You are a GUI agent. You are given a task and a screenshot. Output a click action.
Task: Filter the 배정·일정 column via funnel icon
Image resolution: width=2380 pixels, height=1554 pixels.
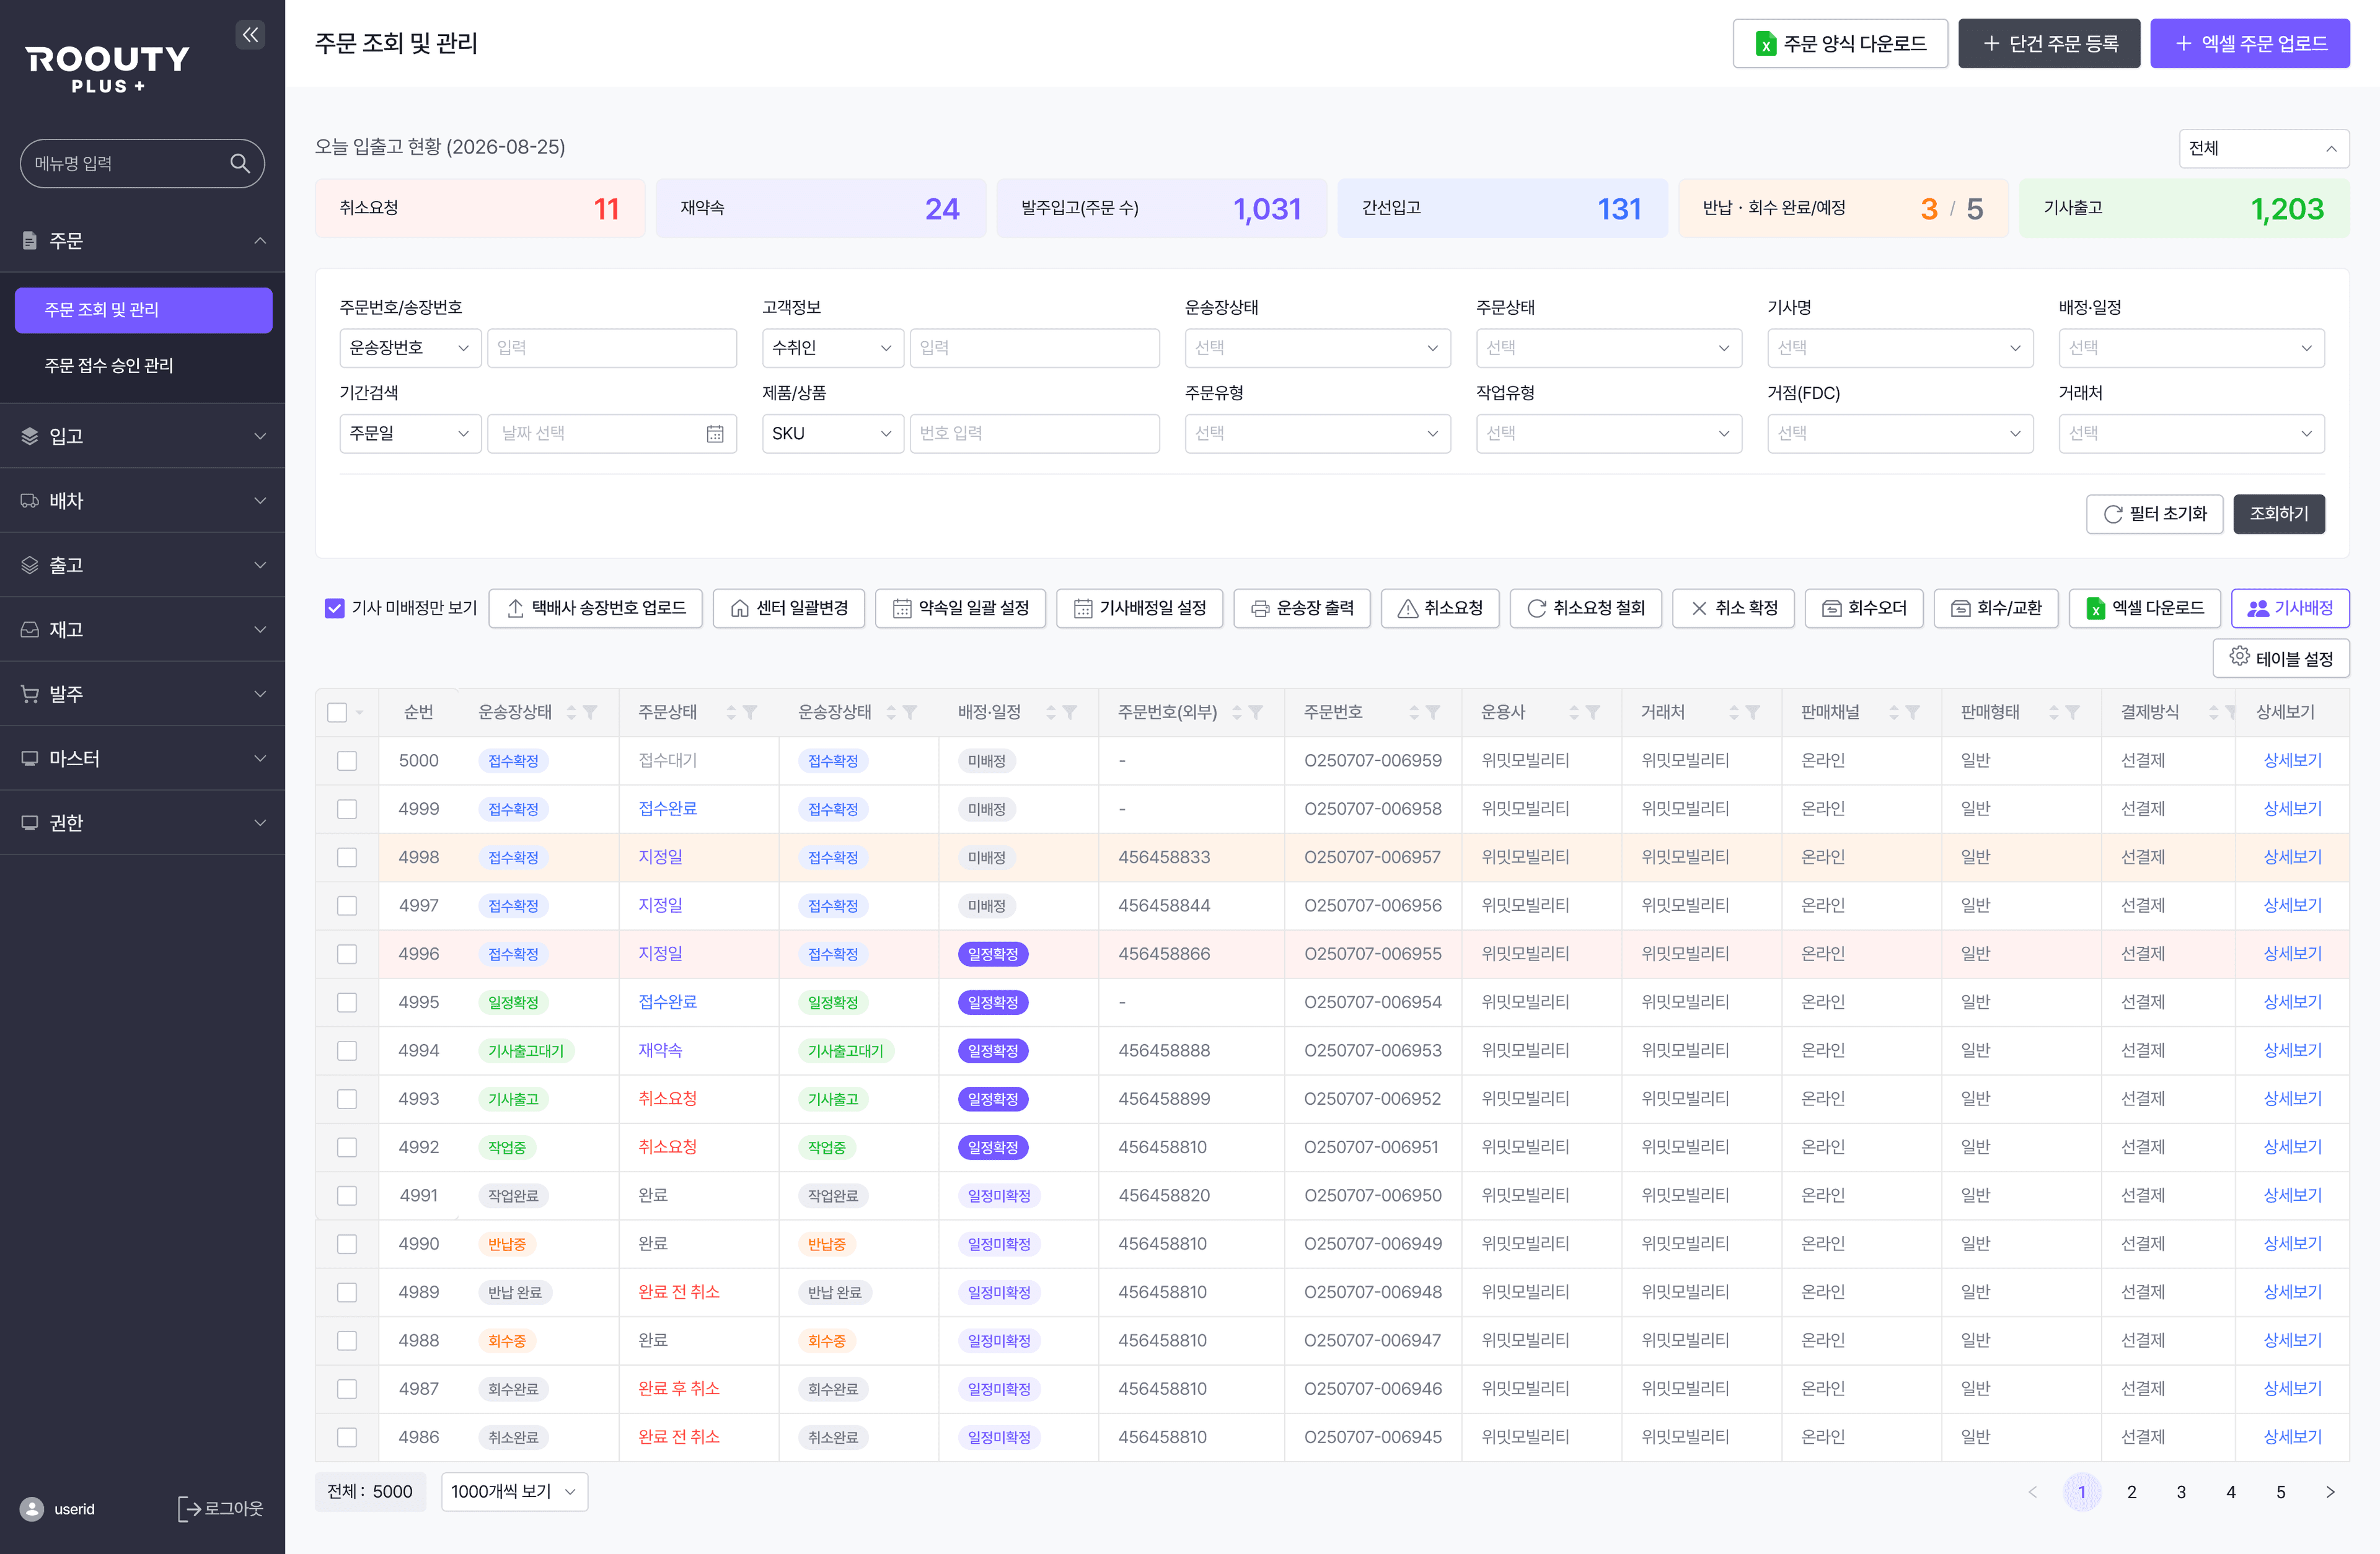point(1070,712)
